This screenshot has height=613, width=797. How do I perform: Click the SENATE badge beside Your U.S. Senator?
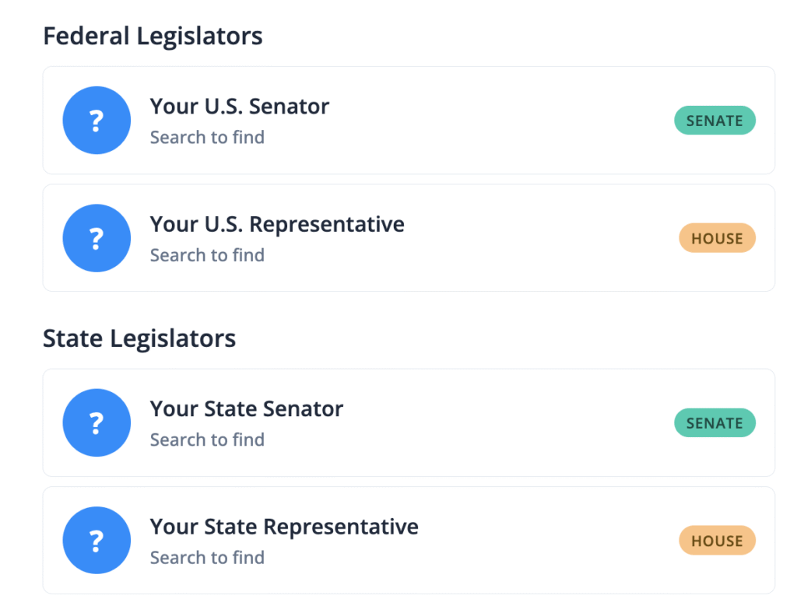pos(714,121)
